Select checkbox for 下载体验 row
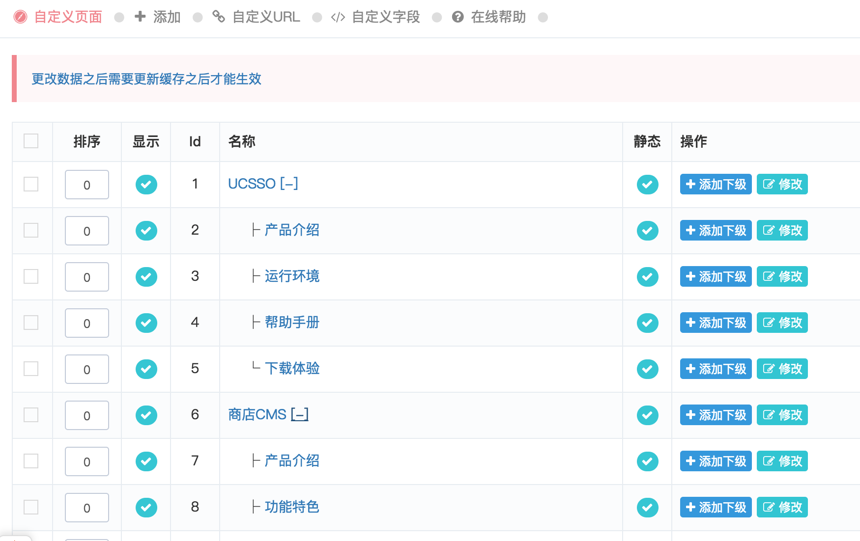The width and height of the screenshot is (860, 541). click(31, 369)
